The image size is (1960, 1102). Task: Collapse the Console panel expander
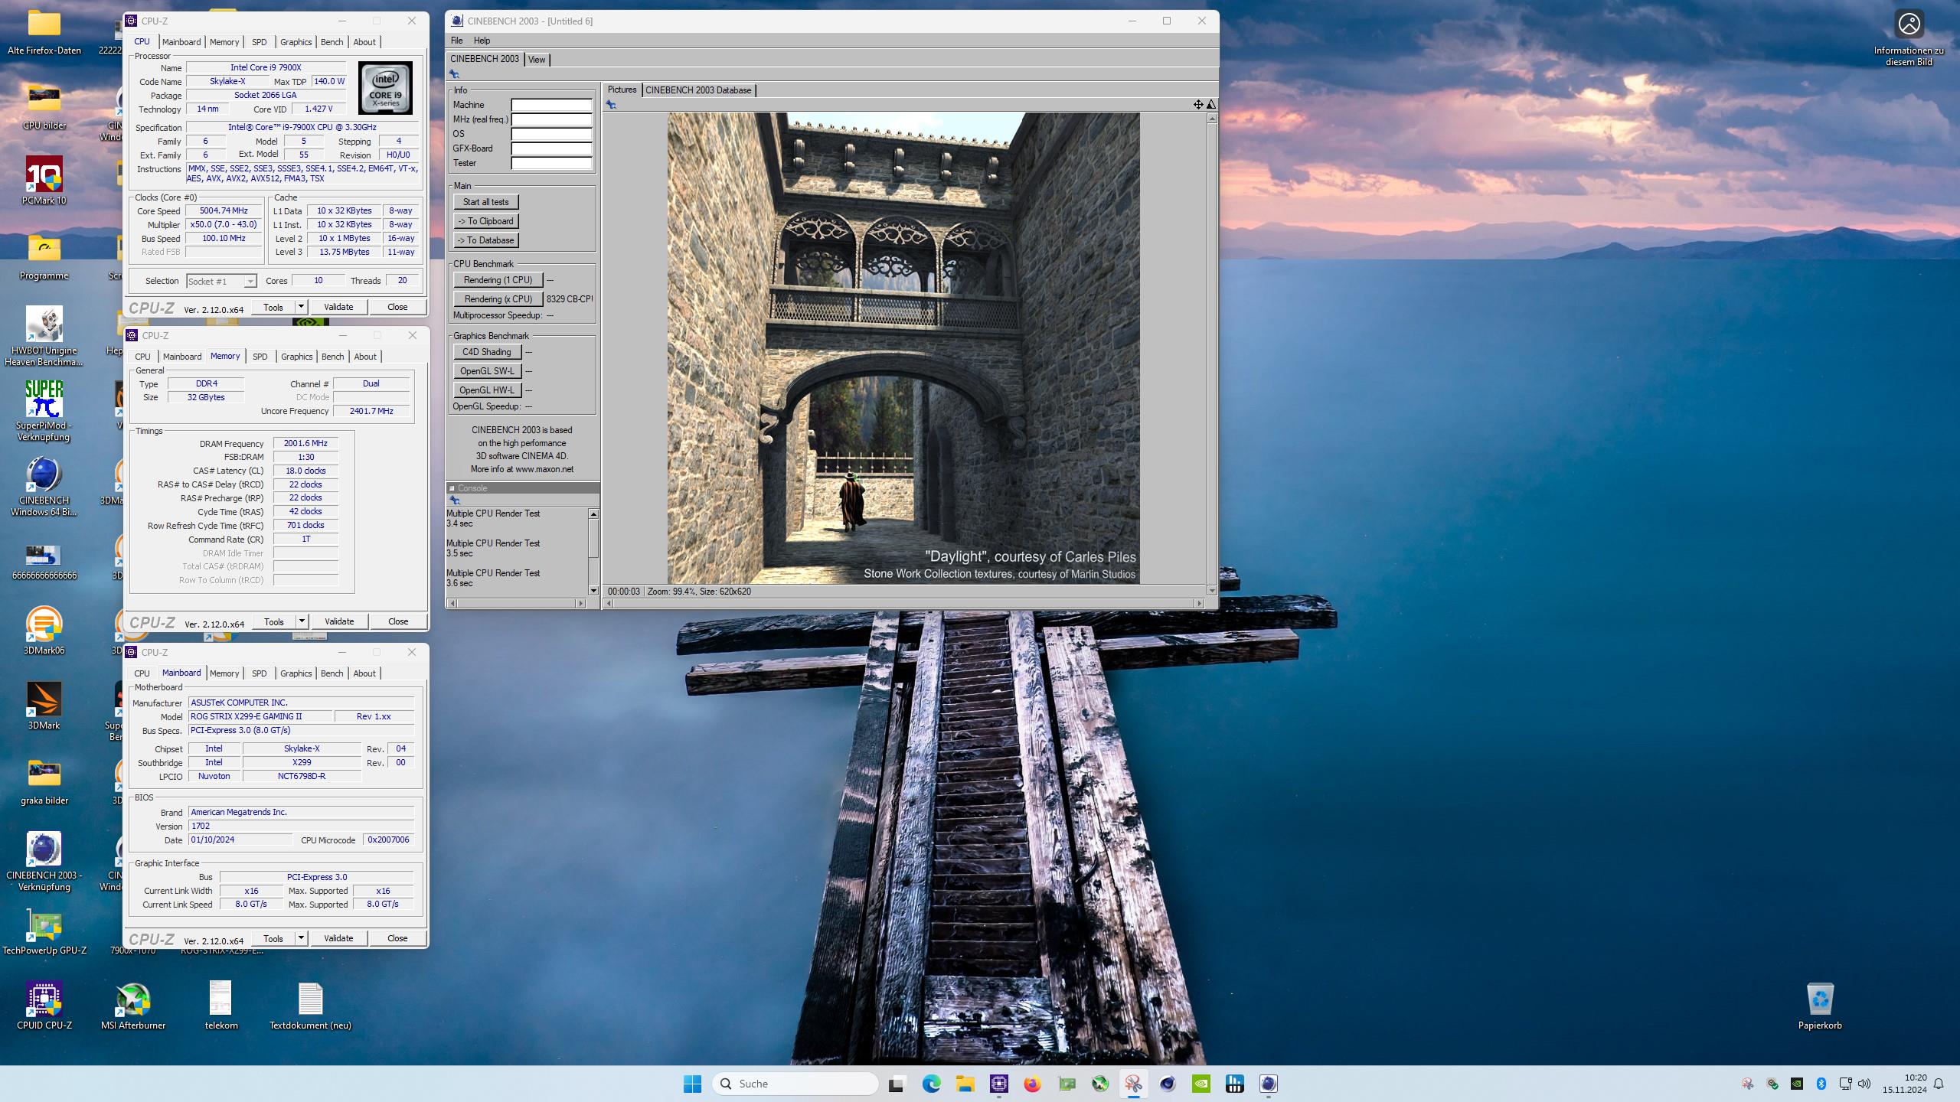pos(452,488)
